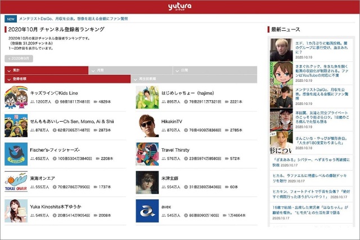Click play count icon for 米津玄師
Image resolution: width=360 pixels, height=240 pixels.
(x=186, y=187)
